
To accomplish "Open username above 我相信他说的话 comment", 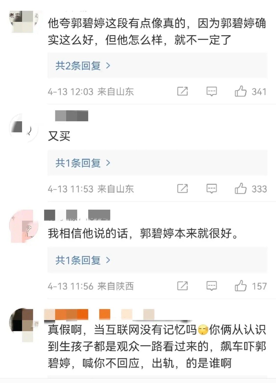I will click(77, 215).
